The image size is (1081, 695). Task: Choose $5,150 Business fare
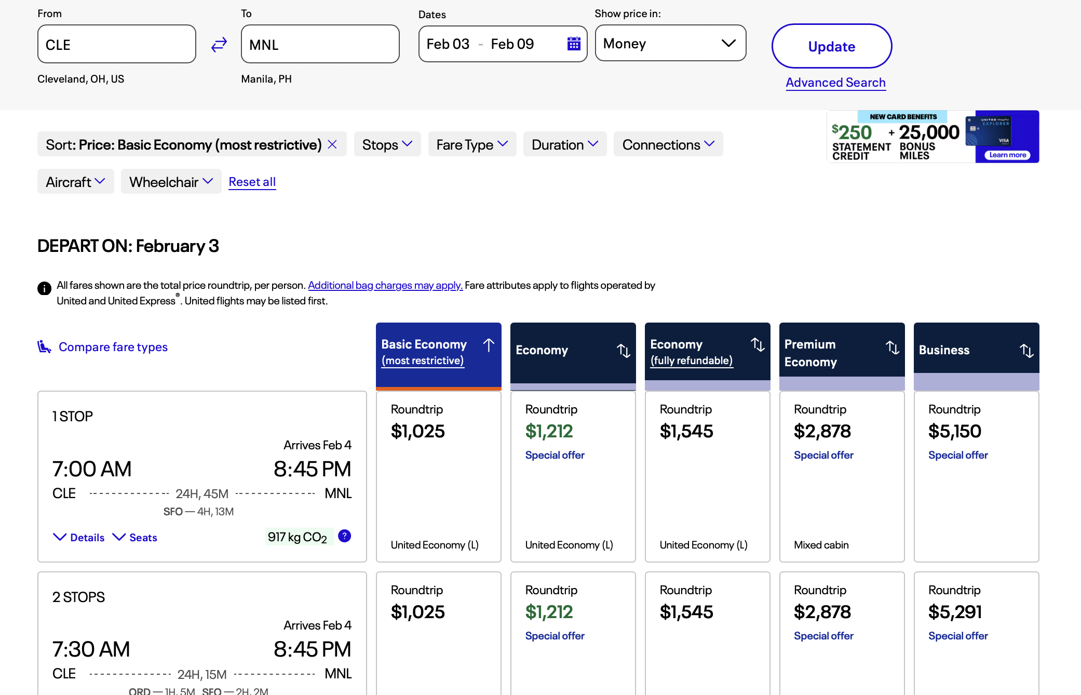point(976,476)
